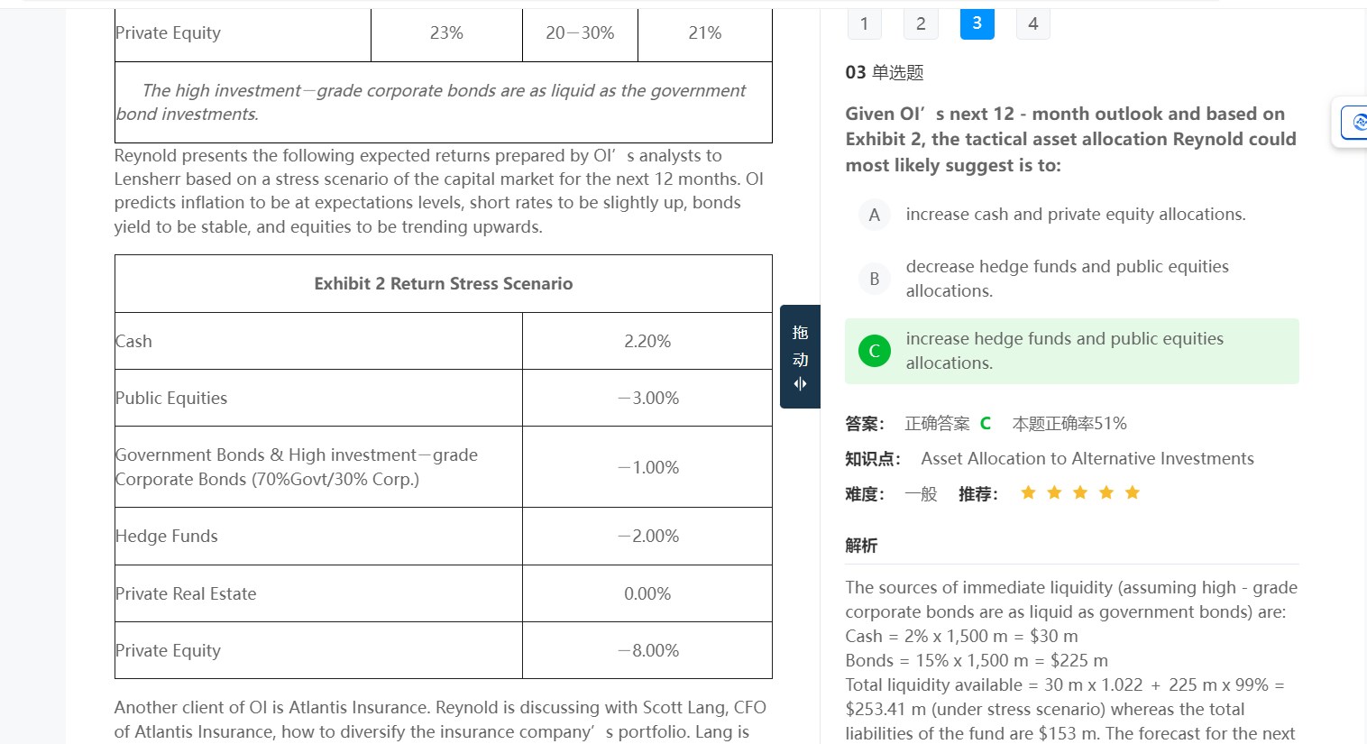Click 'increase cash and private equity allocations' text

click(1076, 215)
